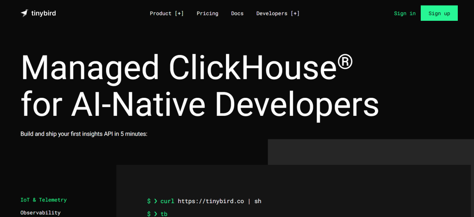Click the '$ > tb' terminal line

pyautogui.click(x=157, y=214)
